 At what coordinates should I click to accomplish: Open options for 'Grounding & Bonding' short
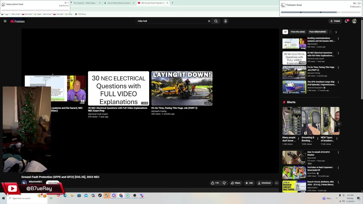[318, 139]
